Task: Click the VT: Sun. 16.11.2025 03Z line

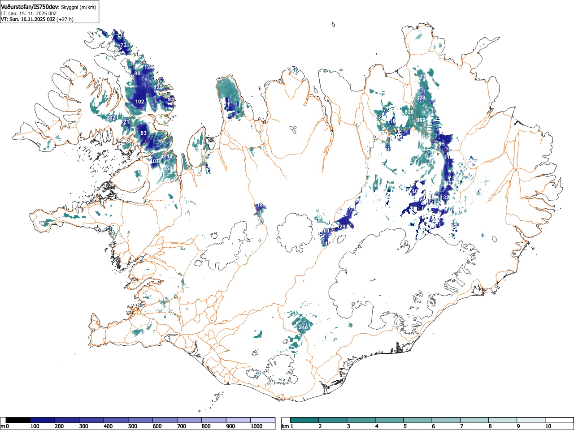Action: [37, 19]
